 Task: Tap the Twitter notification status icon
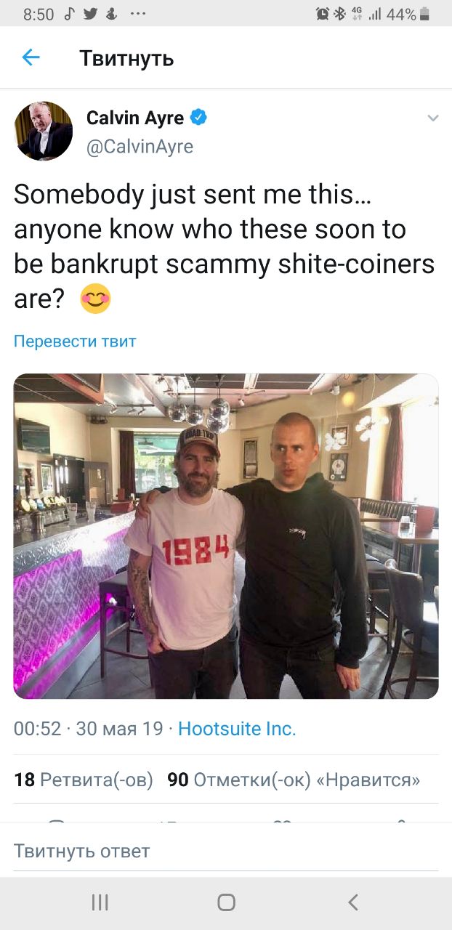pyautogui.click(x=91, y=14)
